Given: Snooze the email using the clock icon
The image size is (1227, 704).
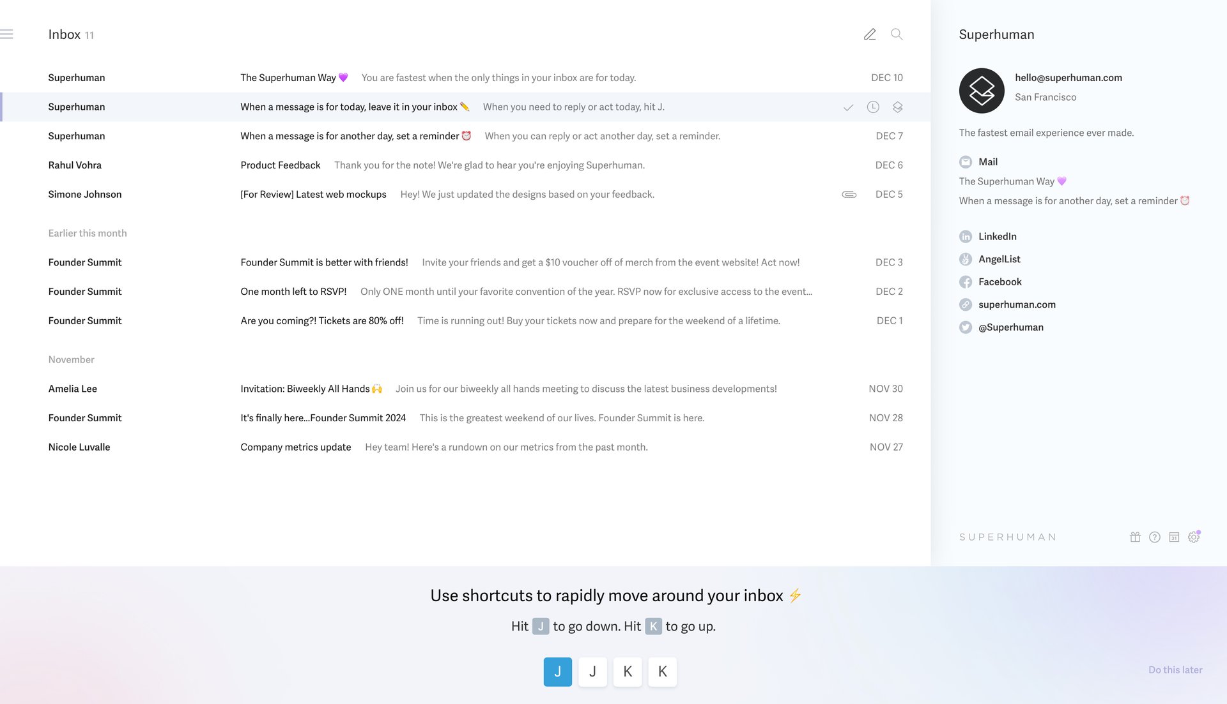Looking at the screenshot, I should pyautogui.click(x=873, y=107).
